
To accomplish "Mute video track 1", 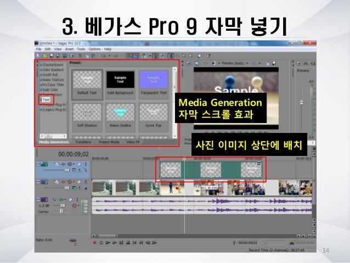I will tap(79, 164).
